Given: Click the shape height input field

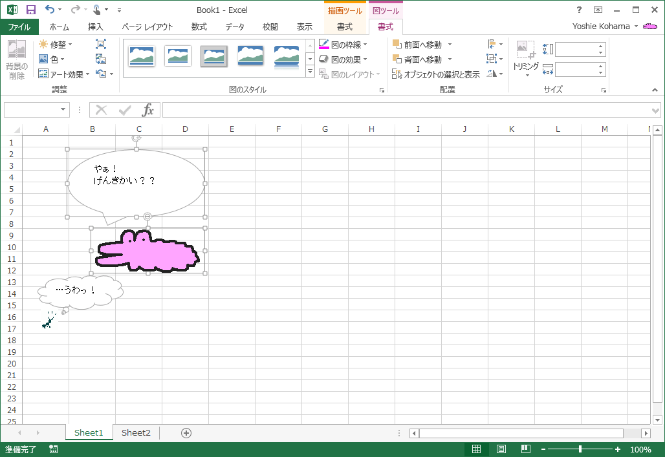Looking at the screenshot, I should point(576,50).
